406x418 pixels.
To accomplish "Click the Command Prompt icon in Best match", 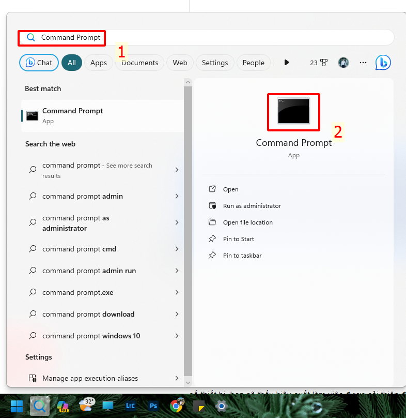I will [x=32, y=116].
